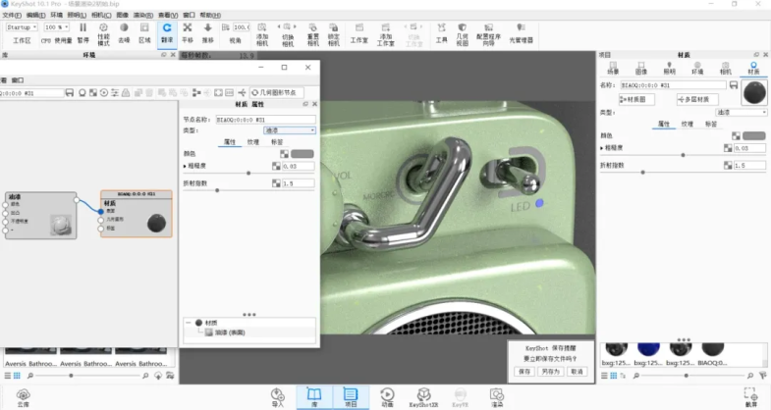
Task: Expand the Roughness (粗糙度) disclosure triangle in right panel
Action: click(602, 148)
